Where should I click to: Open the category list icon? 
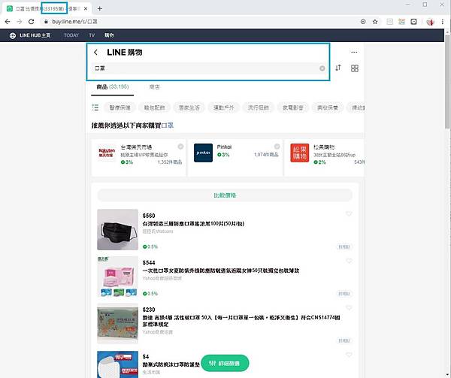coord(95,107)
